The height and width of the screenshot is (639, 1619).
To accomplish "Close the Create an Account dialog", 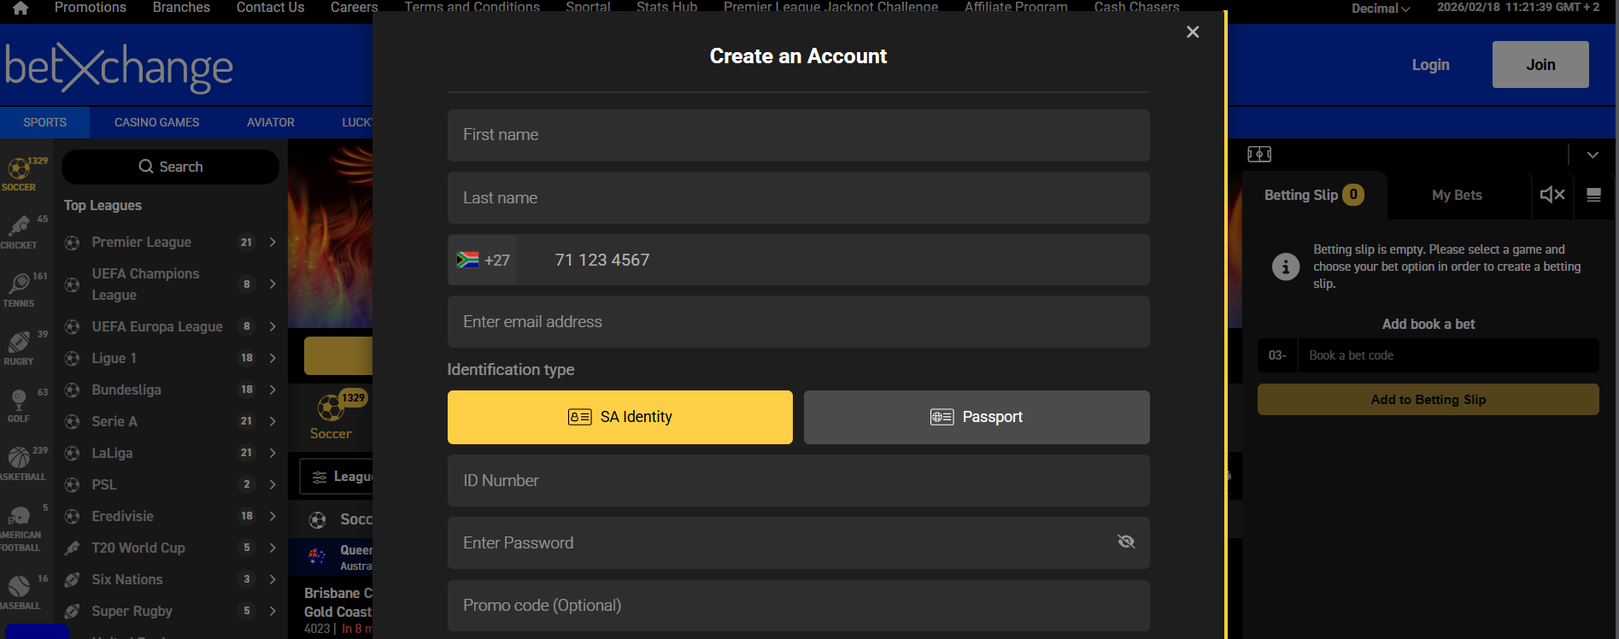I will (1192, 32).
